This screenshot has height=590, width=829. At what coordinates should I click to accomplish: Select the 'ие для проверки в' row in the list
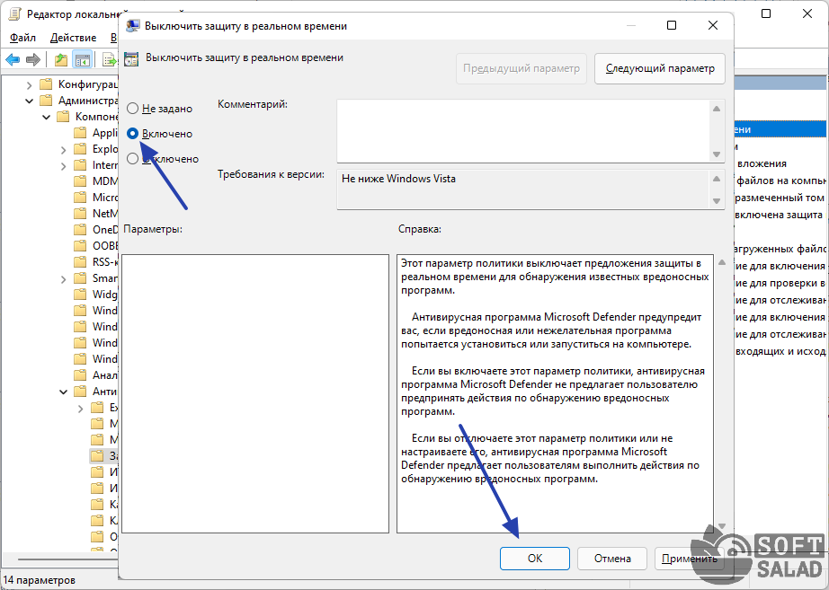[x=780, y=283]
